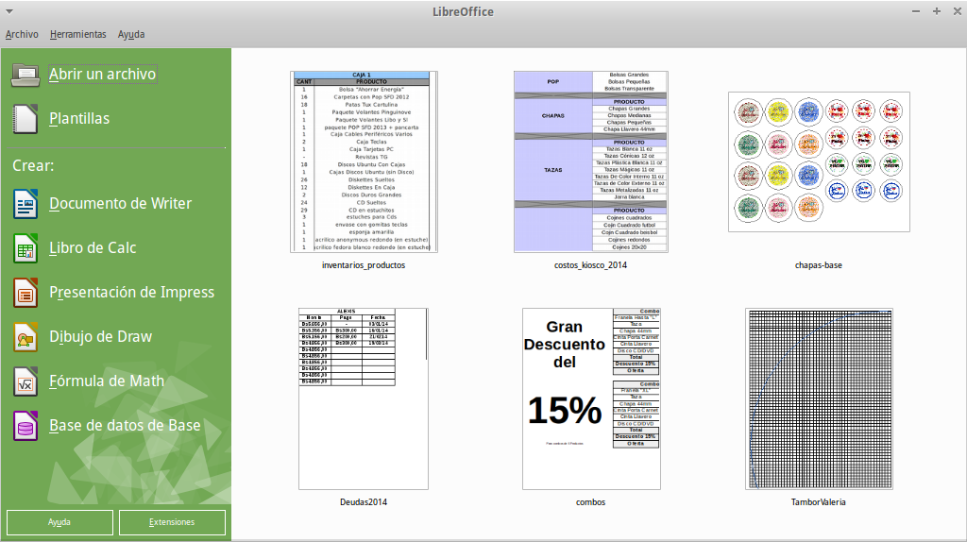Open the inventarios_productos thumbnail
Viewport: 967px width, 542px height.
(364, 161)
